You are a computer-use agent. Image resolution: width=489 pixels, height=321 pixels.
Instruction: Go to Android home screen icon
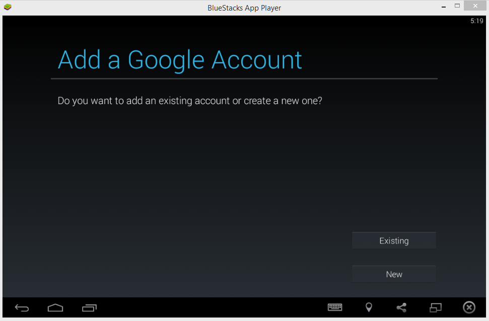[x=55, y=307]
